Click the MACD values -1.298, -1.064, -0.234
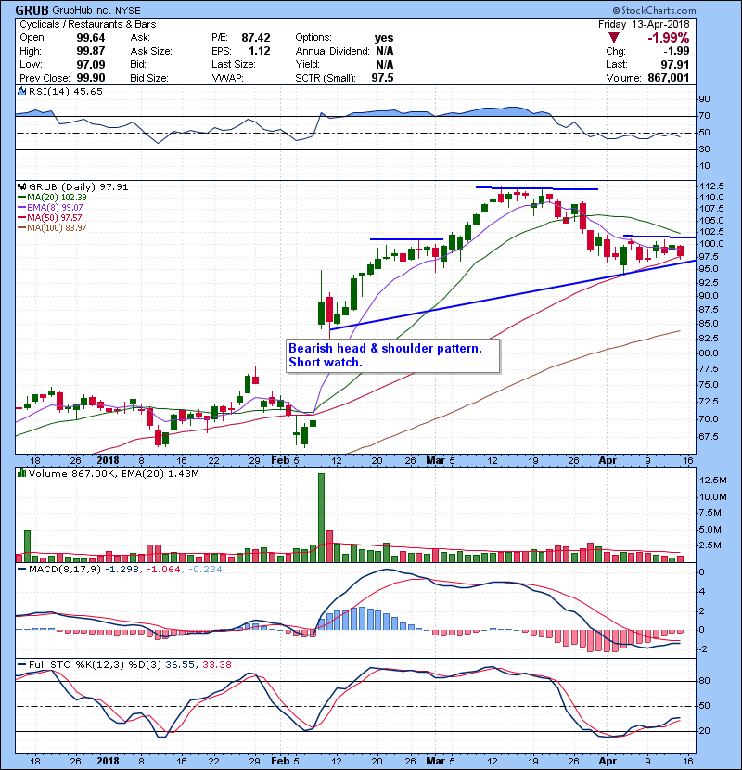742x770 pixels. (x=165, y=570)
